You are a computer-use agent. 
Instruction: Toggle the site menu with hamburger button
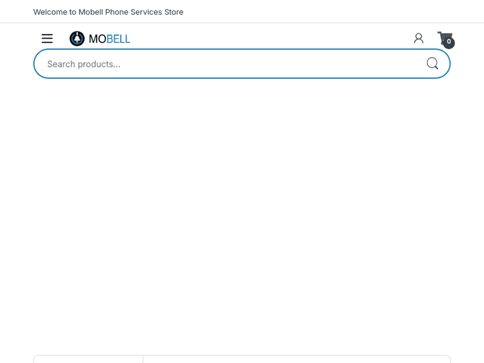[x=47, y=39]
